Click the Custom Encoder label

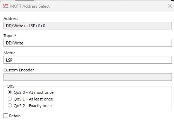tap(19, 70)
